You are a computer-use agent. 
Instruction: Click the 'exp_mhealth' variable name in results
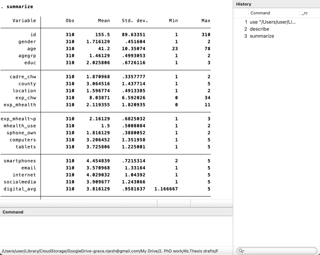tap(20, 105)
